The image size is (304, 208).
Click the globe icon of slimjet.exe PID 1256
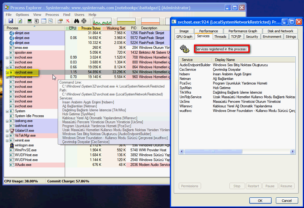pyautogui.click(x=12, y=33)
